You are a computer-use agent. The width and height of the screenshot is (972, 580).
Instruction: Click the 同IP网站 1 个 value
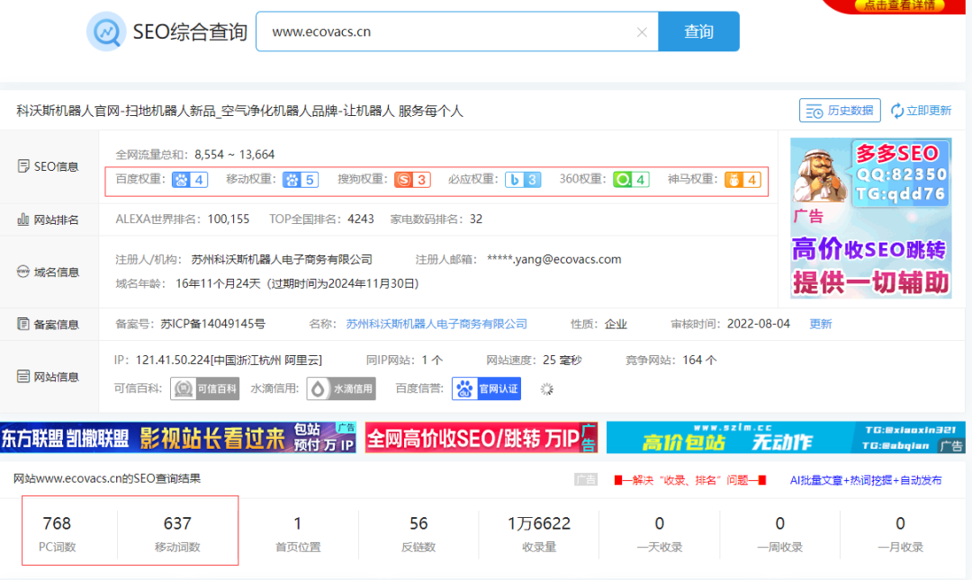(x=432, y=360)
